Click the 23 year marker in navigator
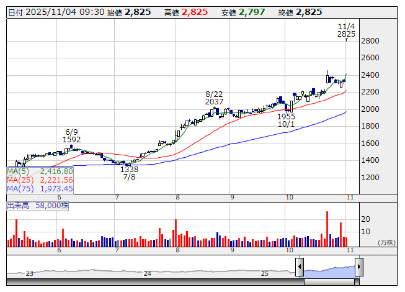This screenshot has height=292, width=405. 29,273
